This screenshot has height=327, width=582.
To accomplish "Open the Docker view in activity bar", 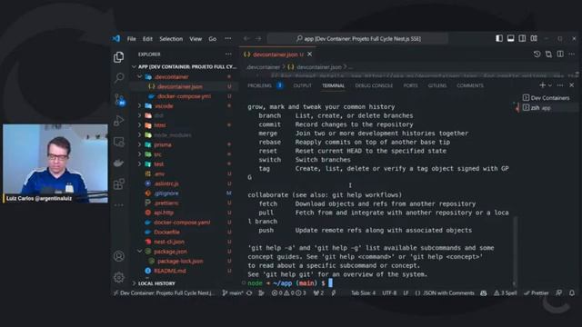I will tap(119, 163).
